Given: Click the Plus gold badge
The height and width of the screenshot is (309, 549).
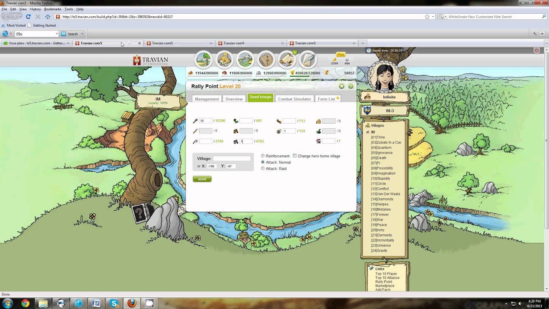Looking at the screenshot, I should tap(341, 55).
